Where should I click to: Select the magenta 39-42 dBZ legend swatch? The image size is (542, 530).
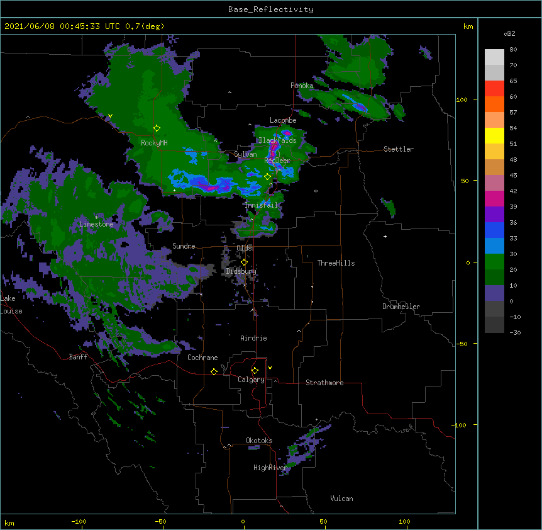click(494, 198)
